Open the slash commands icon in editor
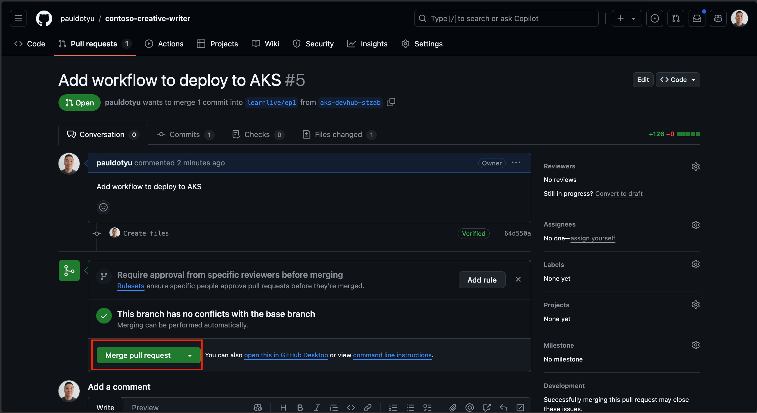 (520, 408)
